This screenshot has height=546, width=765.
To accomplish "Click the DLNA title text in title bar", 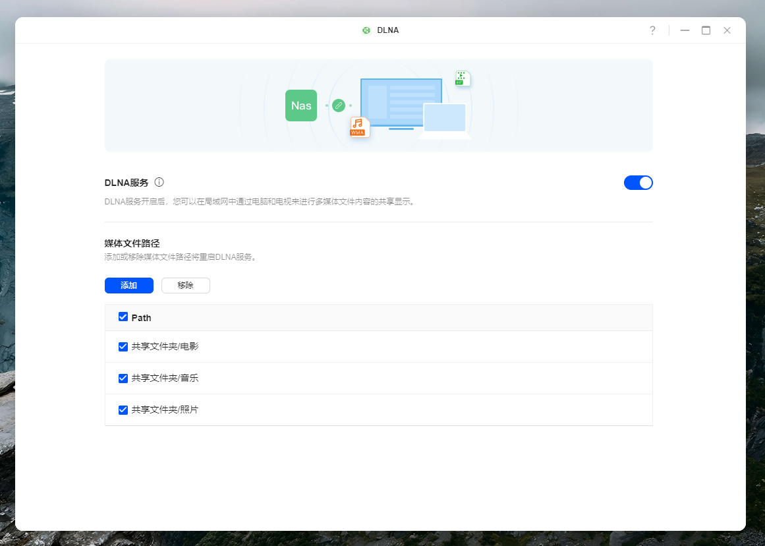I will click(x=388, y=30).
